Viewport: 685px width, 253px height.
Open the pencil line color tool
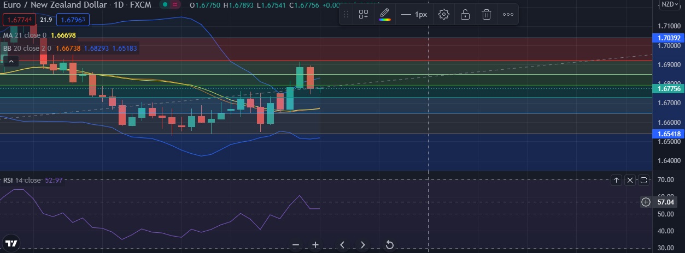[x=385, y=14]
